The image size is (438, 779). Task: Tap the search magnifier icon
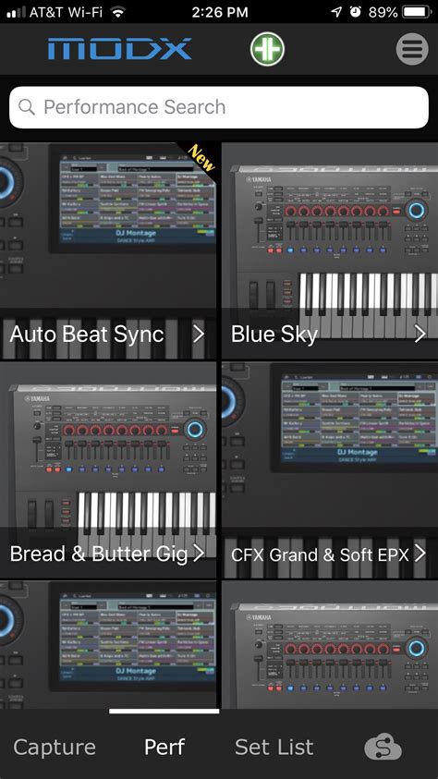[27, 107]
